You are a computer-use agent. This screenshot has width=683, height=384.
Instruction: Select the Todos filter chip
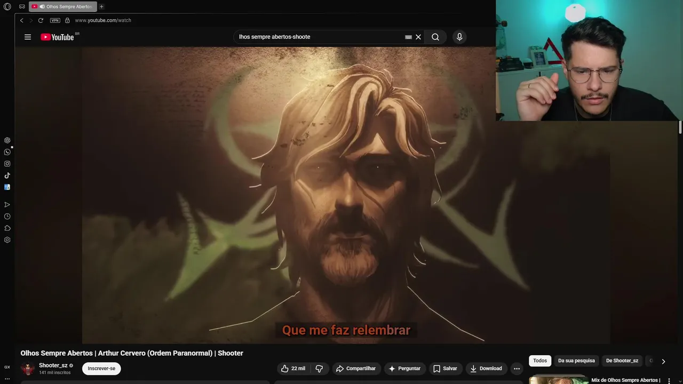point(540,361)
